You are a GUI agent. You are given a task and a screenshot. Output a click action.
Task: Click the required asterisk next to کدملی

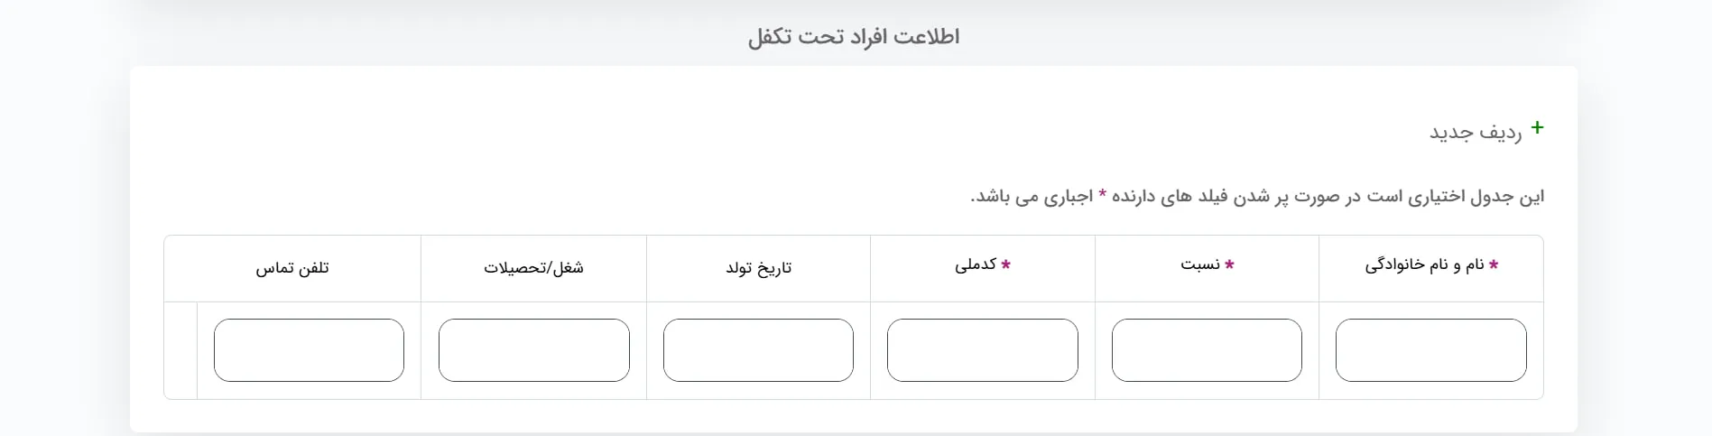pos(1005,265)
